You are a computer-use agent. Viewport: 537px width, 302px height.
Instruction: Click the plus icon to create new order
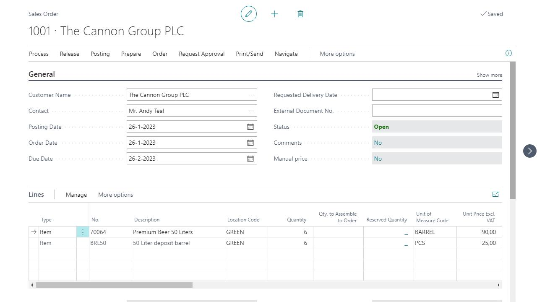(x=274, y=14)
